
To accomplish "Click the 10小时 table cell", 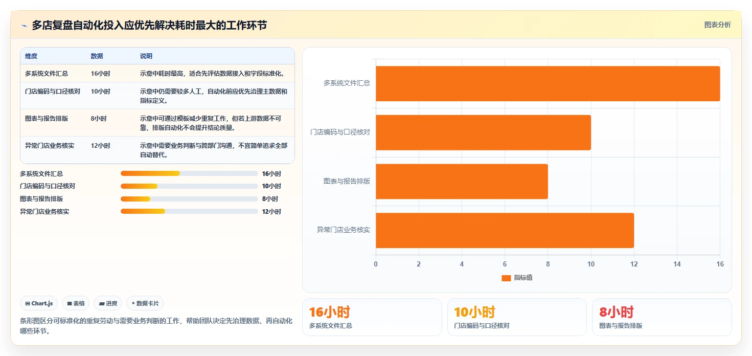I will pyautogui.click(x=100, y=92).
